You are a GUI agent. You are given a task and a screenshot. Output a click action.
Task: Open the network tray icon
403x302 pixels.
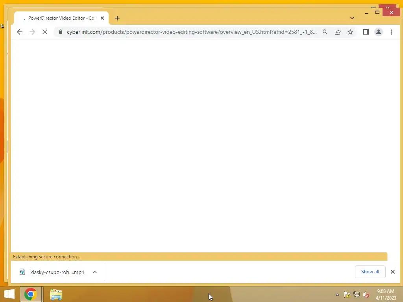tap(356, 295)
